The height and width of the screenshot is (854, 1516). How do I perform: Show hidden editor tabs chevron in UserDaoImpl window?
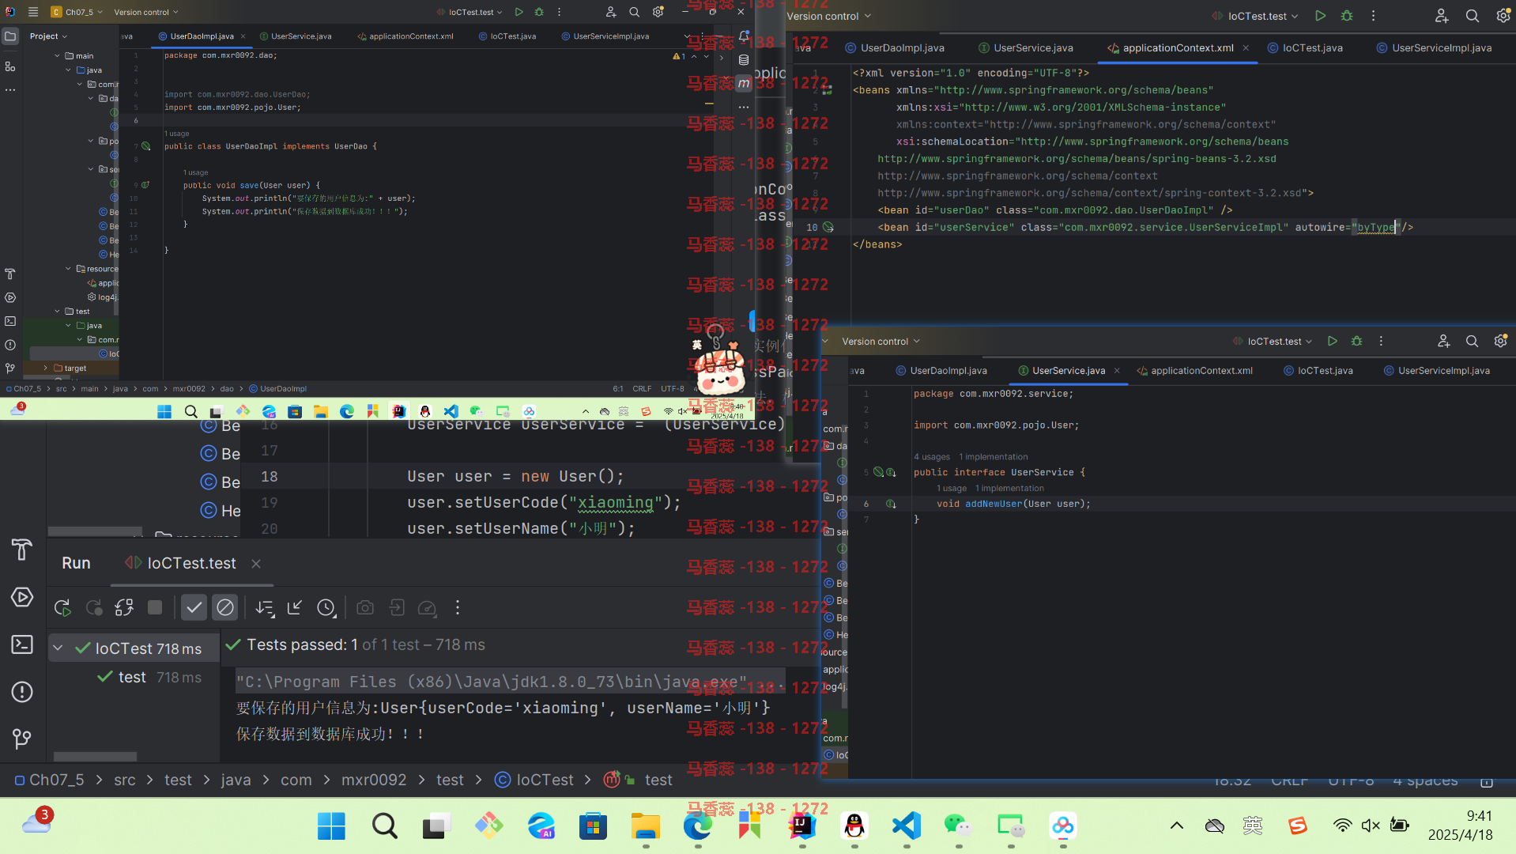686,36
